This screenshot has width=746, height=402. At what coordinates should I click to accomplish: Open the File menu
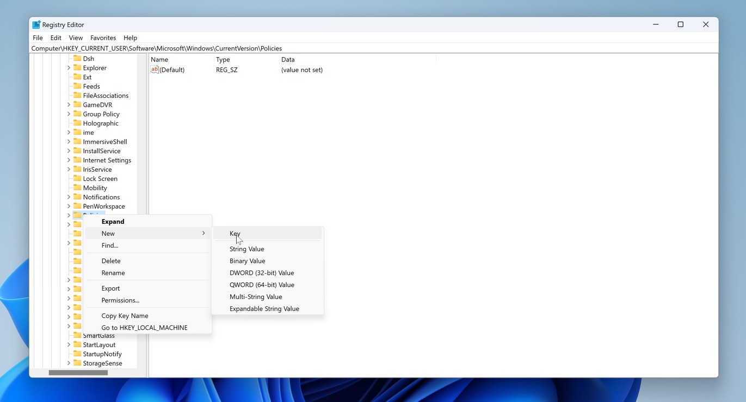[38, 38]
